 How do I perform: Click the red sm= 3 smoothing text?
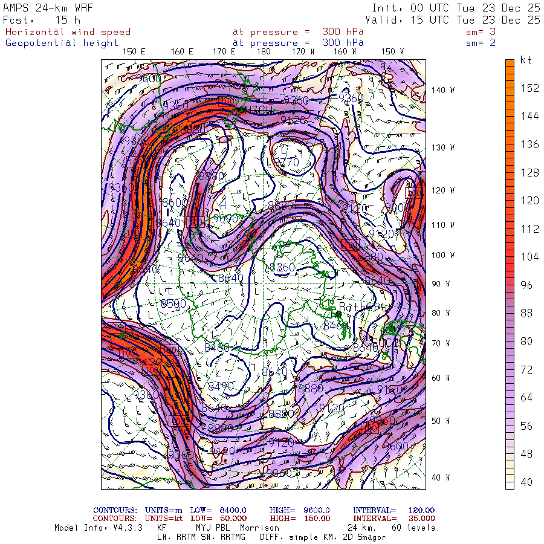pos(481,32)
